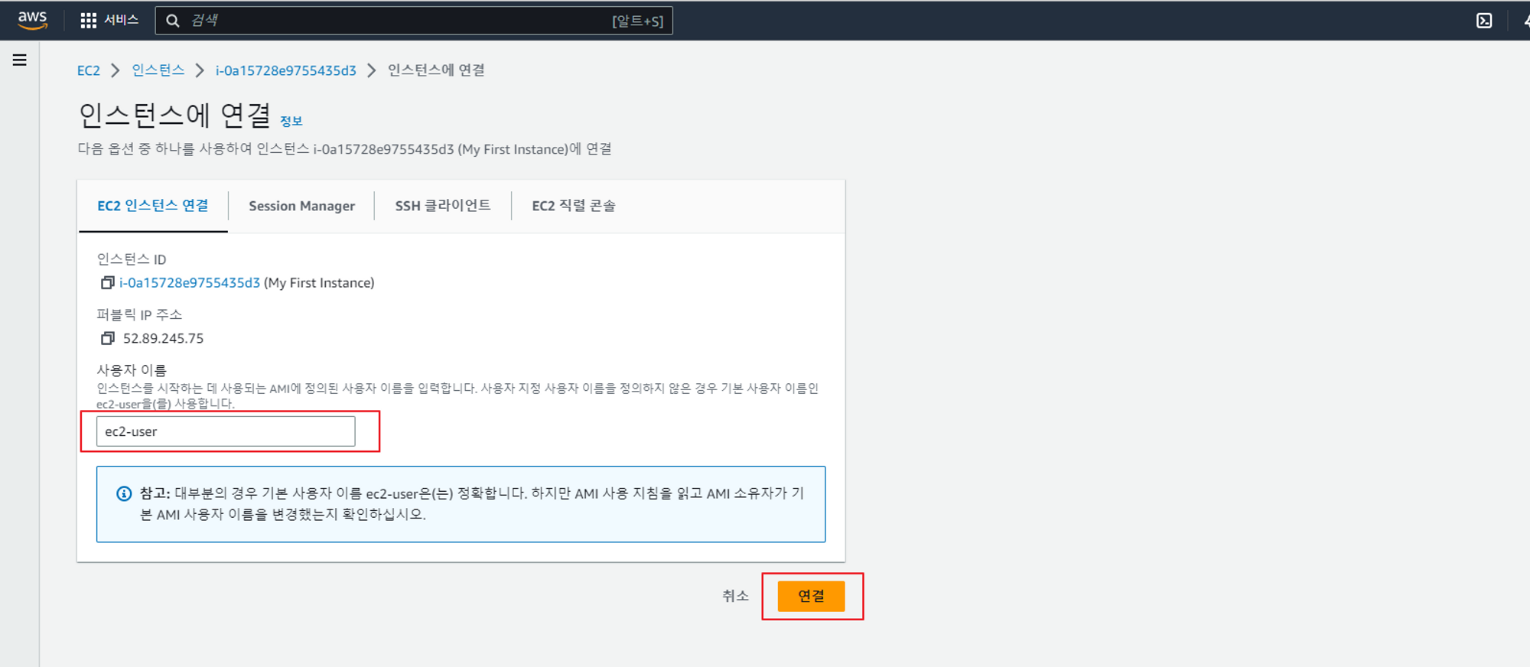1530x667 pixels.
Task: Select the EC2 인스턴스 연결 tab
Action: 153,206
